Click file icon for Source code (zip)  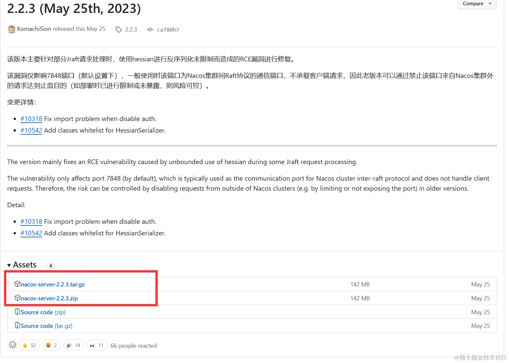[18, 312]
